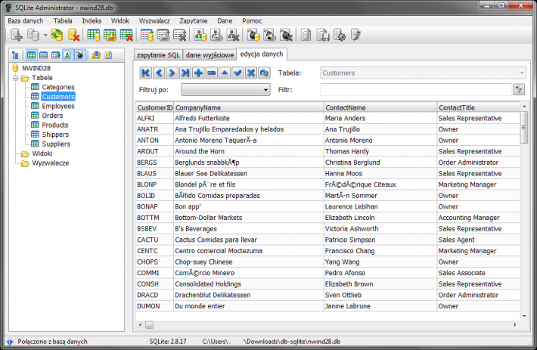Toggle views visibility in the side panel toolbar

[55, 55]
